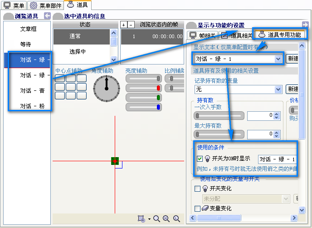Enable the 变量变化 checkbox
This screenshot has height=228, width=312.
pos(197,208)
